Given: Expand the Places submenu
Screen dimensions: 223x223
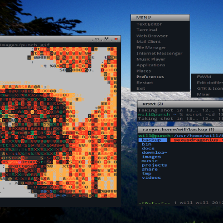Looking at the screenshot, I should [144, 71].
